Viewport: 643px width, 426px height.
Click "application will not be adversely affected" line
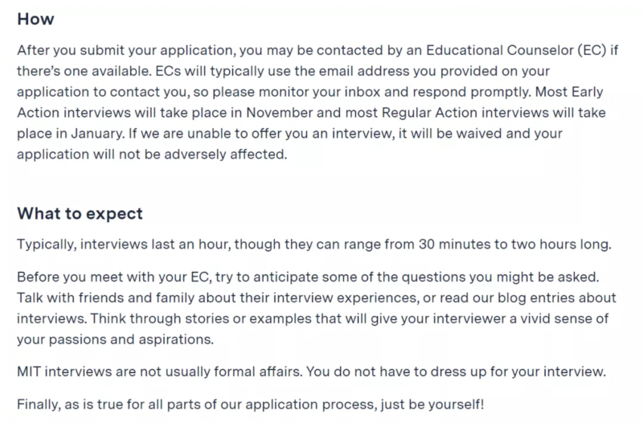pos(152,155)
